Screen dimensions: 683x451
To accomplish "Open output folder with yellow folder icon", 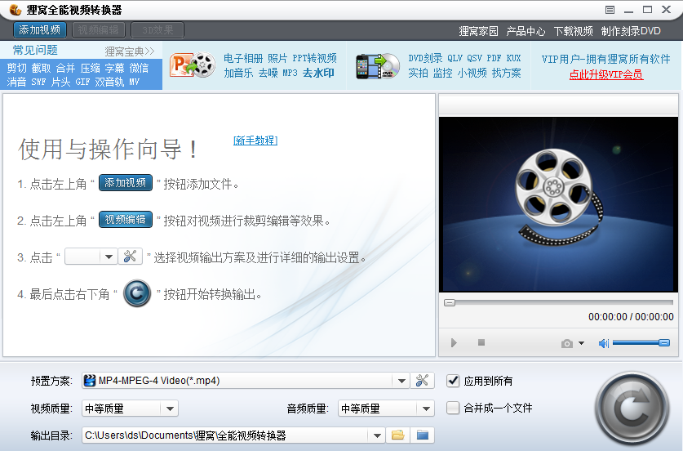I will (397, 435).
